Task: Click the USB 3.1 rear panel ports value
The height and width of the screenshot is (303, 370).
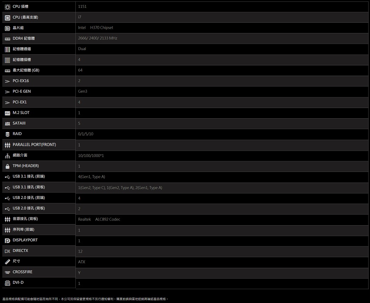Action: tap(120, 188)
